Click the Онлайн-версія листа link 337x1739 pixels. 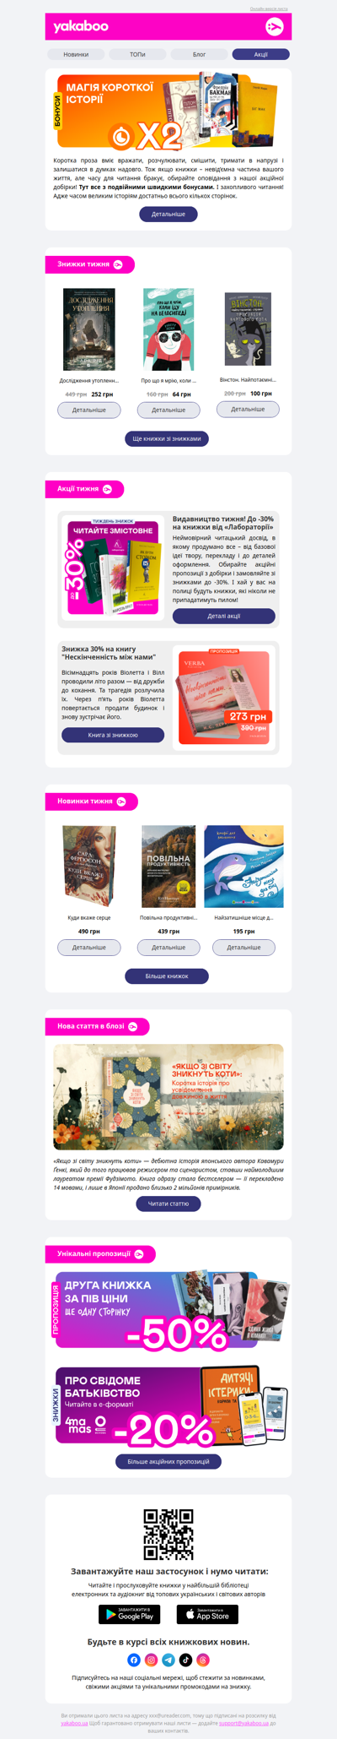[x=269, y=8]
